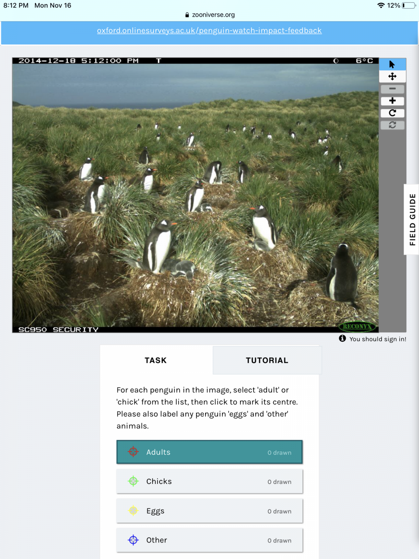Click the '0 drawn' count for Adults

[x=279, y=452]
